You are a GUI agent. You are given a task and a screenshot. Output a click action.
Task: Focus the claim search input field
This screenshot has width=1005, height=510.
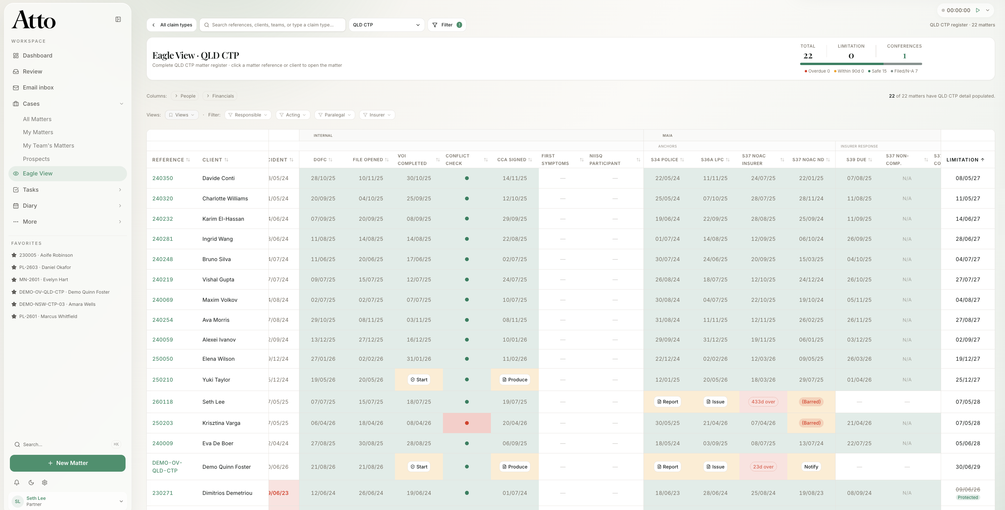tap(272, 25)
